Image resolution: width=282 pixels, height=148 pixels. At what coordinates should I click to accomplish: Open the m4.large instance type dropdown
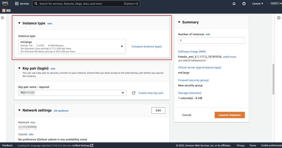(72, 46)
